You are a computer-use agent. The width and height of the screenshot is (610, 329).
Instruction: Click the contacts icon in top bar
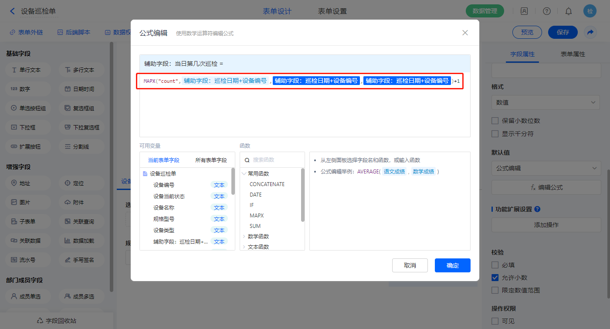click(x=524, y=11)
